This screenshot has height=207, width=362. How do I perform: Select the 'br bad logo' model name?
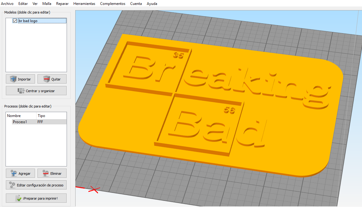(x=28, y=21)
